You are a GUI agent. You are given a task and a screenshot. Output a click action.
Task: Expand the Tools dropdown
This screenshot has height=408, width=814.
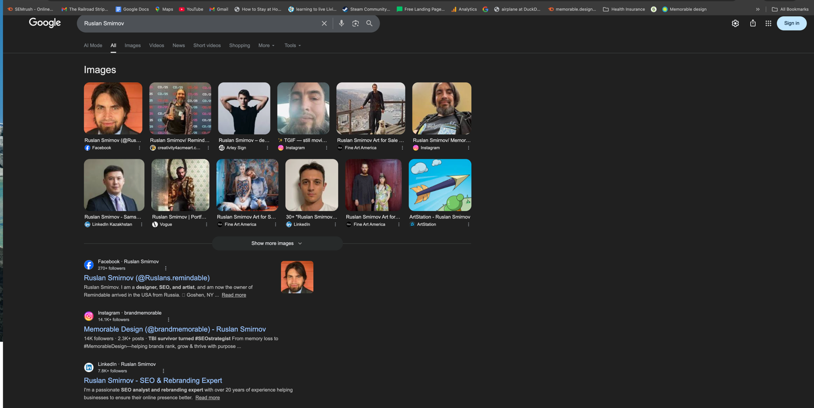[293, 46]
